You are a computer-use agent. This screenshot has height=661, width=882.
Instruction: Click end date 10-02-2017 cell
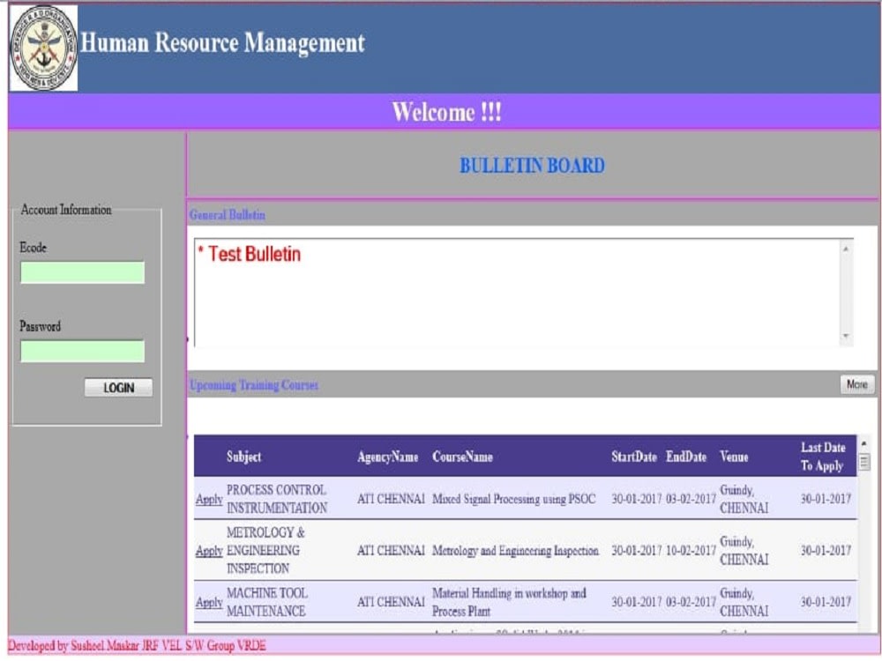click(x=691, y=551)
